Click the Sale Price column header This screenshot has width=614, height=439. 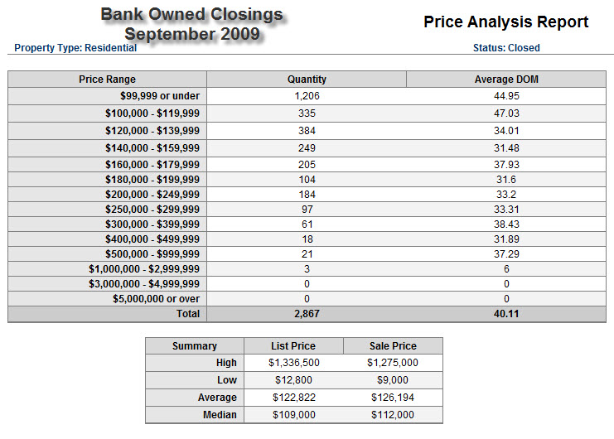393,346
